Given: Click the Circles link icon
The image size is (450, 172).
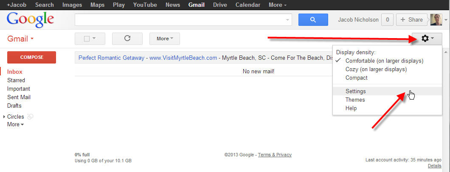Looking at the screenshot, I should (x=30, y=117).
